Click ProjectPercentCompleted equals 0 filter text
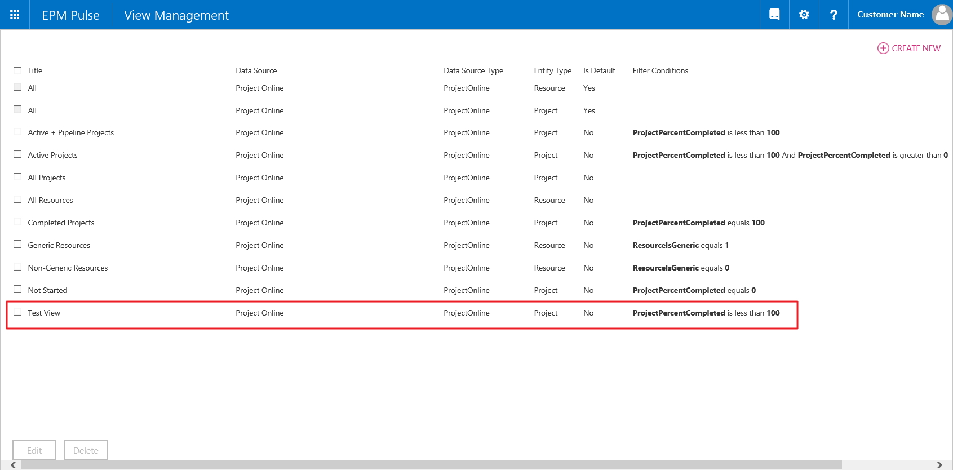 tap(694, 290)
